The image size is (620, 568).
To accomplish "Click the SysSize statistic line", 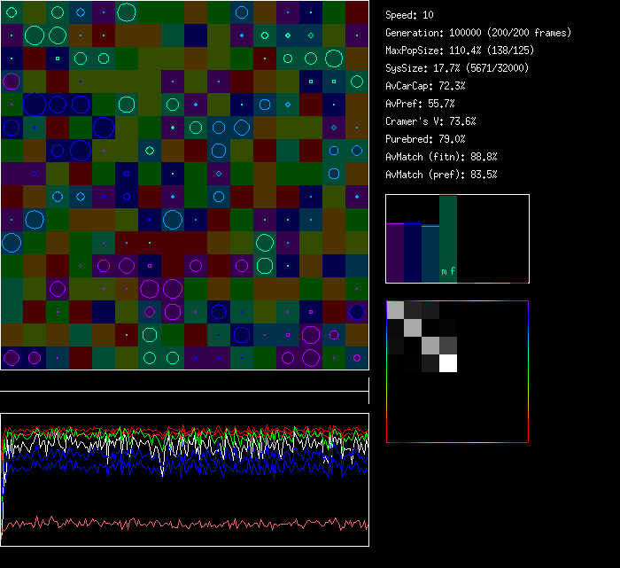I will click(x=456, y=68).
